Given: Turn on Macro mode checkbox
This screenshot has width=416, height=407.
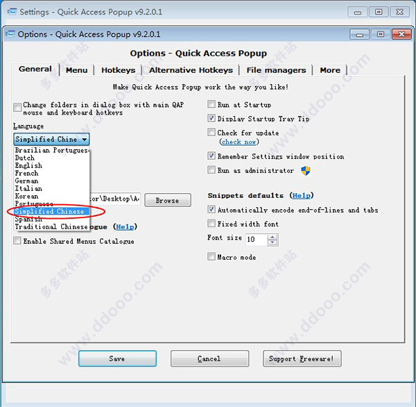Looking at the screenshot, I should [211, 256].
